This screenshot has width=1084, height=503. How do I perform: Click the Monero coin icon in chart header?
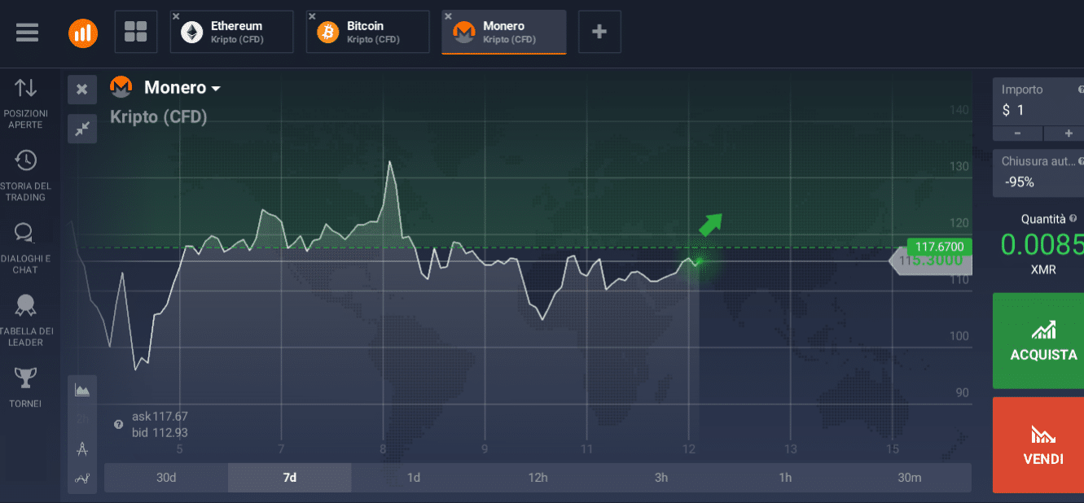(x=121, y=87)
